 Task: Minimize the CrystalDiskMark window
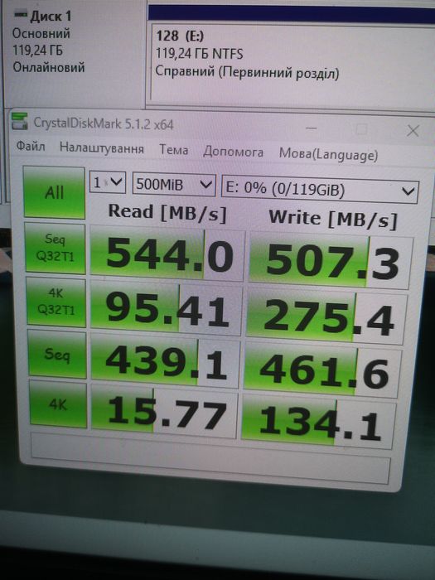coord(312,128)
